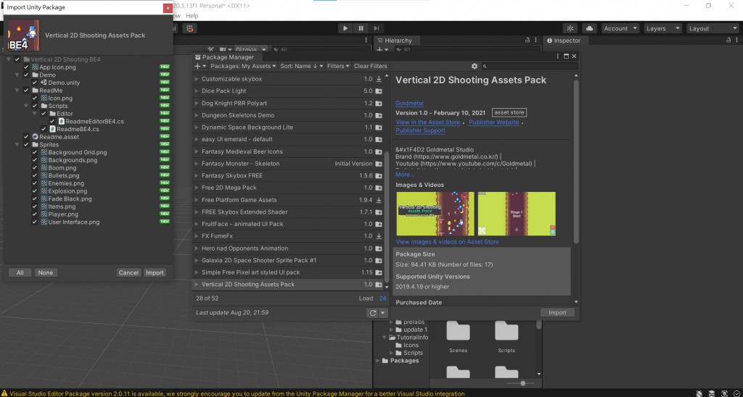This screenshot has width=743, height=397.
Task: Open the Goldmetal publisher link
Action: (409, 103)
